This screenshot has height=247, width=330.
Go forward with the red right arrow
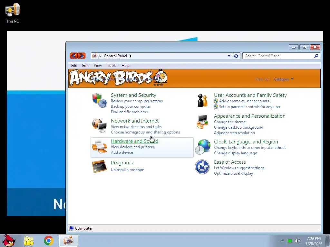[x=82, y=56]
